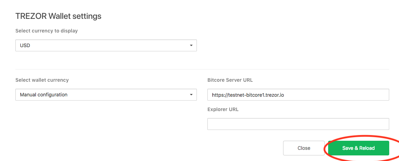Select the Explorer URL label text
This screenshot has height=161, width=399.
[223, 109]
